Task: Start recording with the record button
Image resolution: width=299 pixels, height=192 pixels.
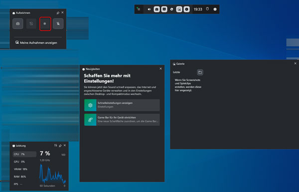Action: pos(45,23)
